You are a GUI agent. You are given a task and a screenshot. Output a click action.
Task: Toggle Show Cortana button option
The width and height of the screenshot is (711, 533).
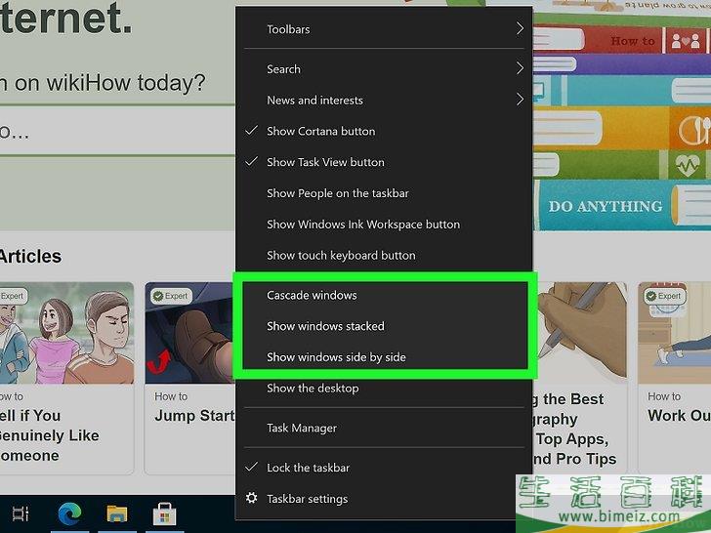click(x=384, y=132)
